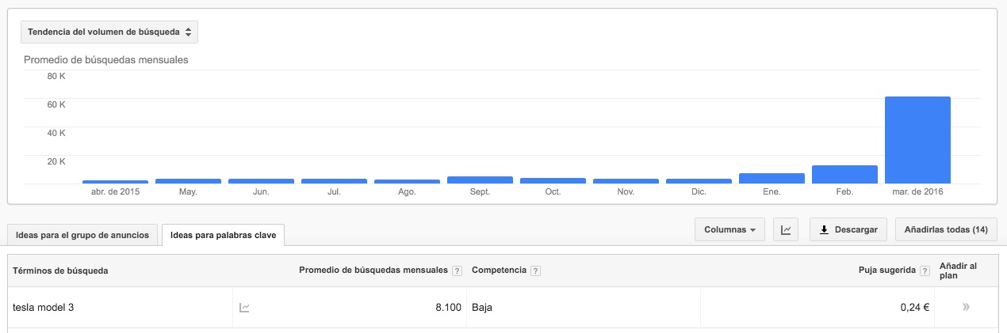Click the Añadirlas todas (14) button
The height and width of the screenshot is (333, 1007).
(946, 229)
